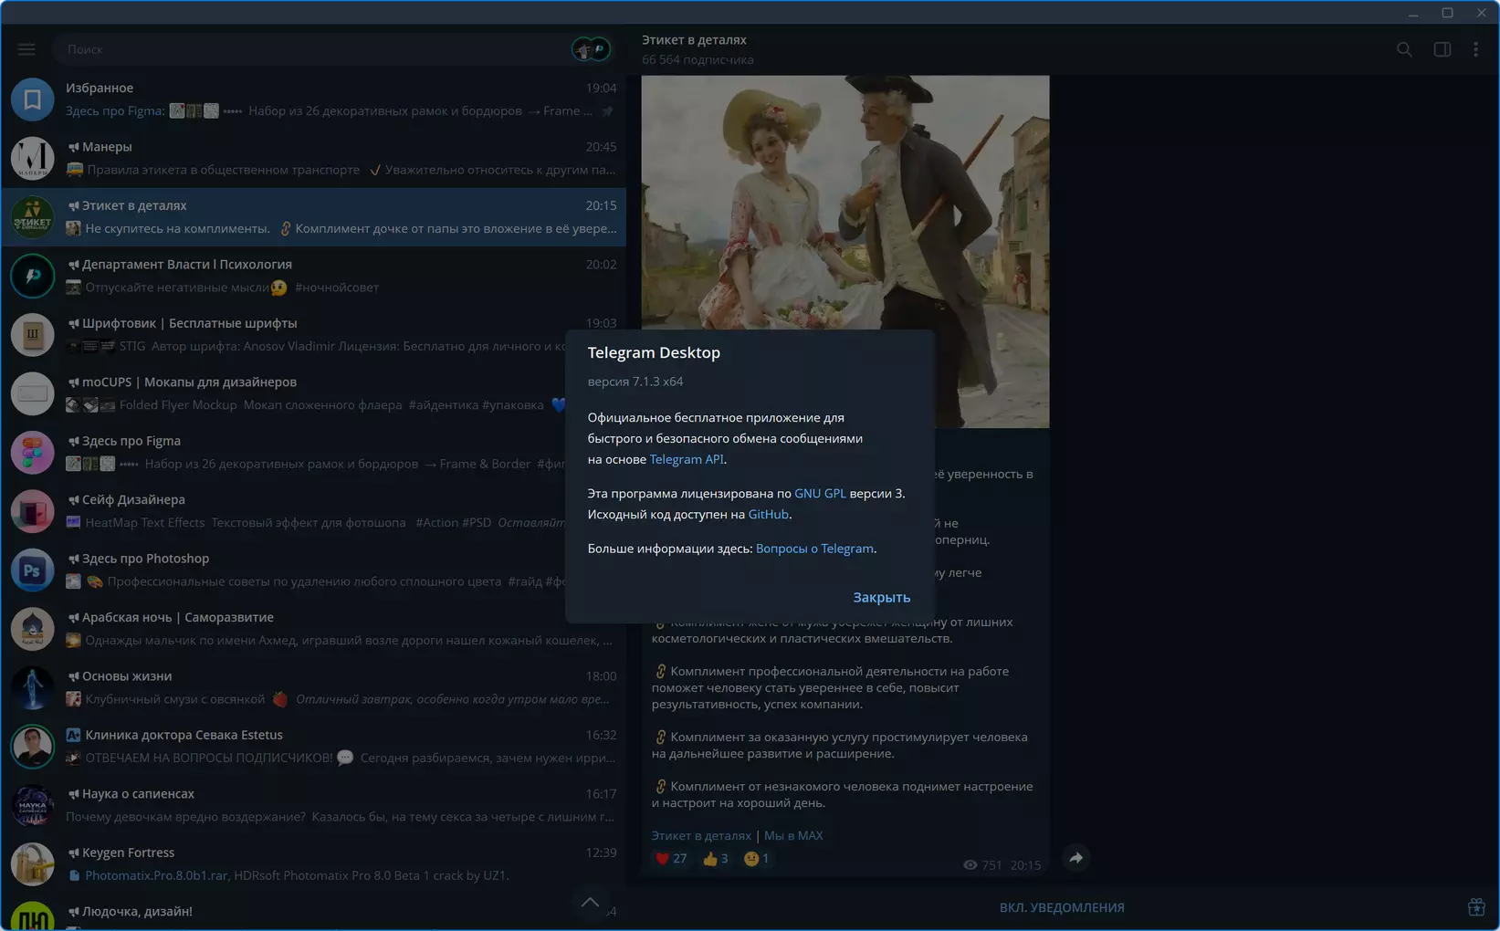Click the heart reaction with 27
1500x931 pixels.
point(671,859)
